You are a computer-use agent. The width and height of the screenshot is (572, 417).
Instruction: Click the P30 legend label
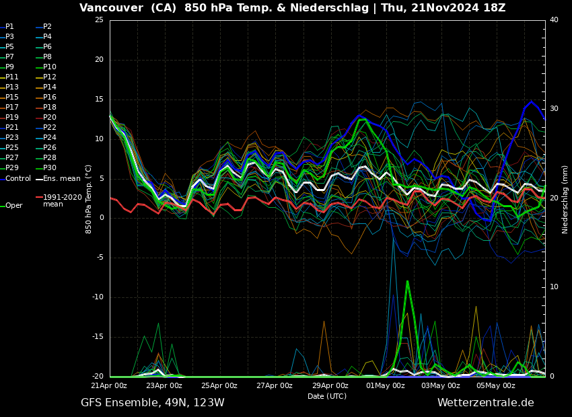pyautogui.click(x=50, y=168)
